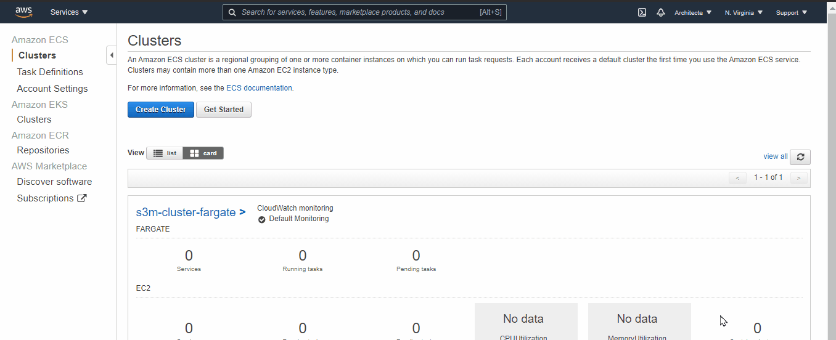836x340 pixels.
Task: Click the Amazon ECS sidebar heading
Action: (40, 40)
